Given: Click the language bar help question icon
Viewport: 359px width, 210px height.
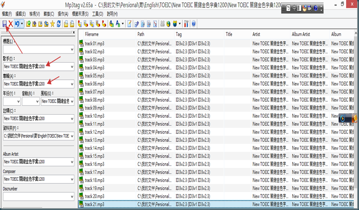Looking at the screenshot, I should (316, 8).
